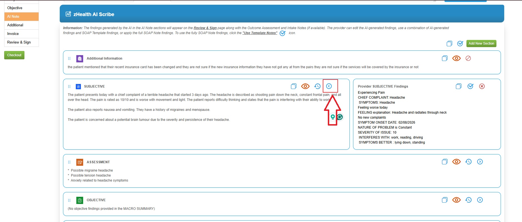Expand the ASSESSMENT provider findings arrow
522x222 pixels.
(x=480, y=162)
